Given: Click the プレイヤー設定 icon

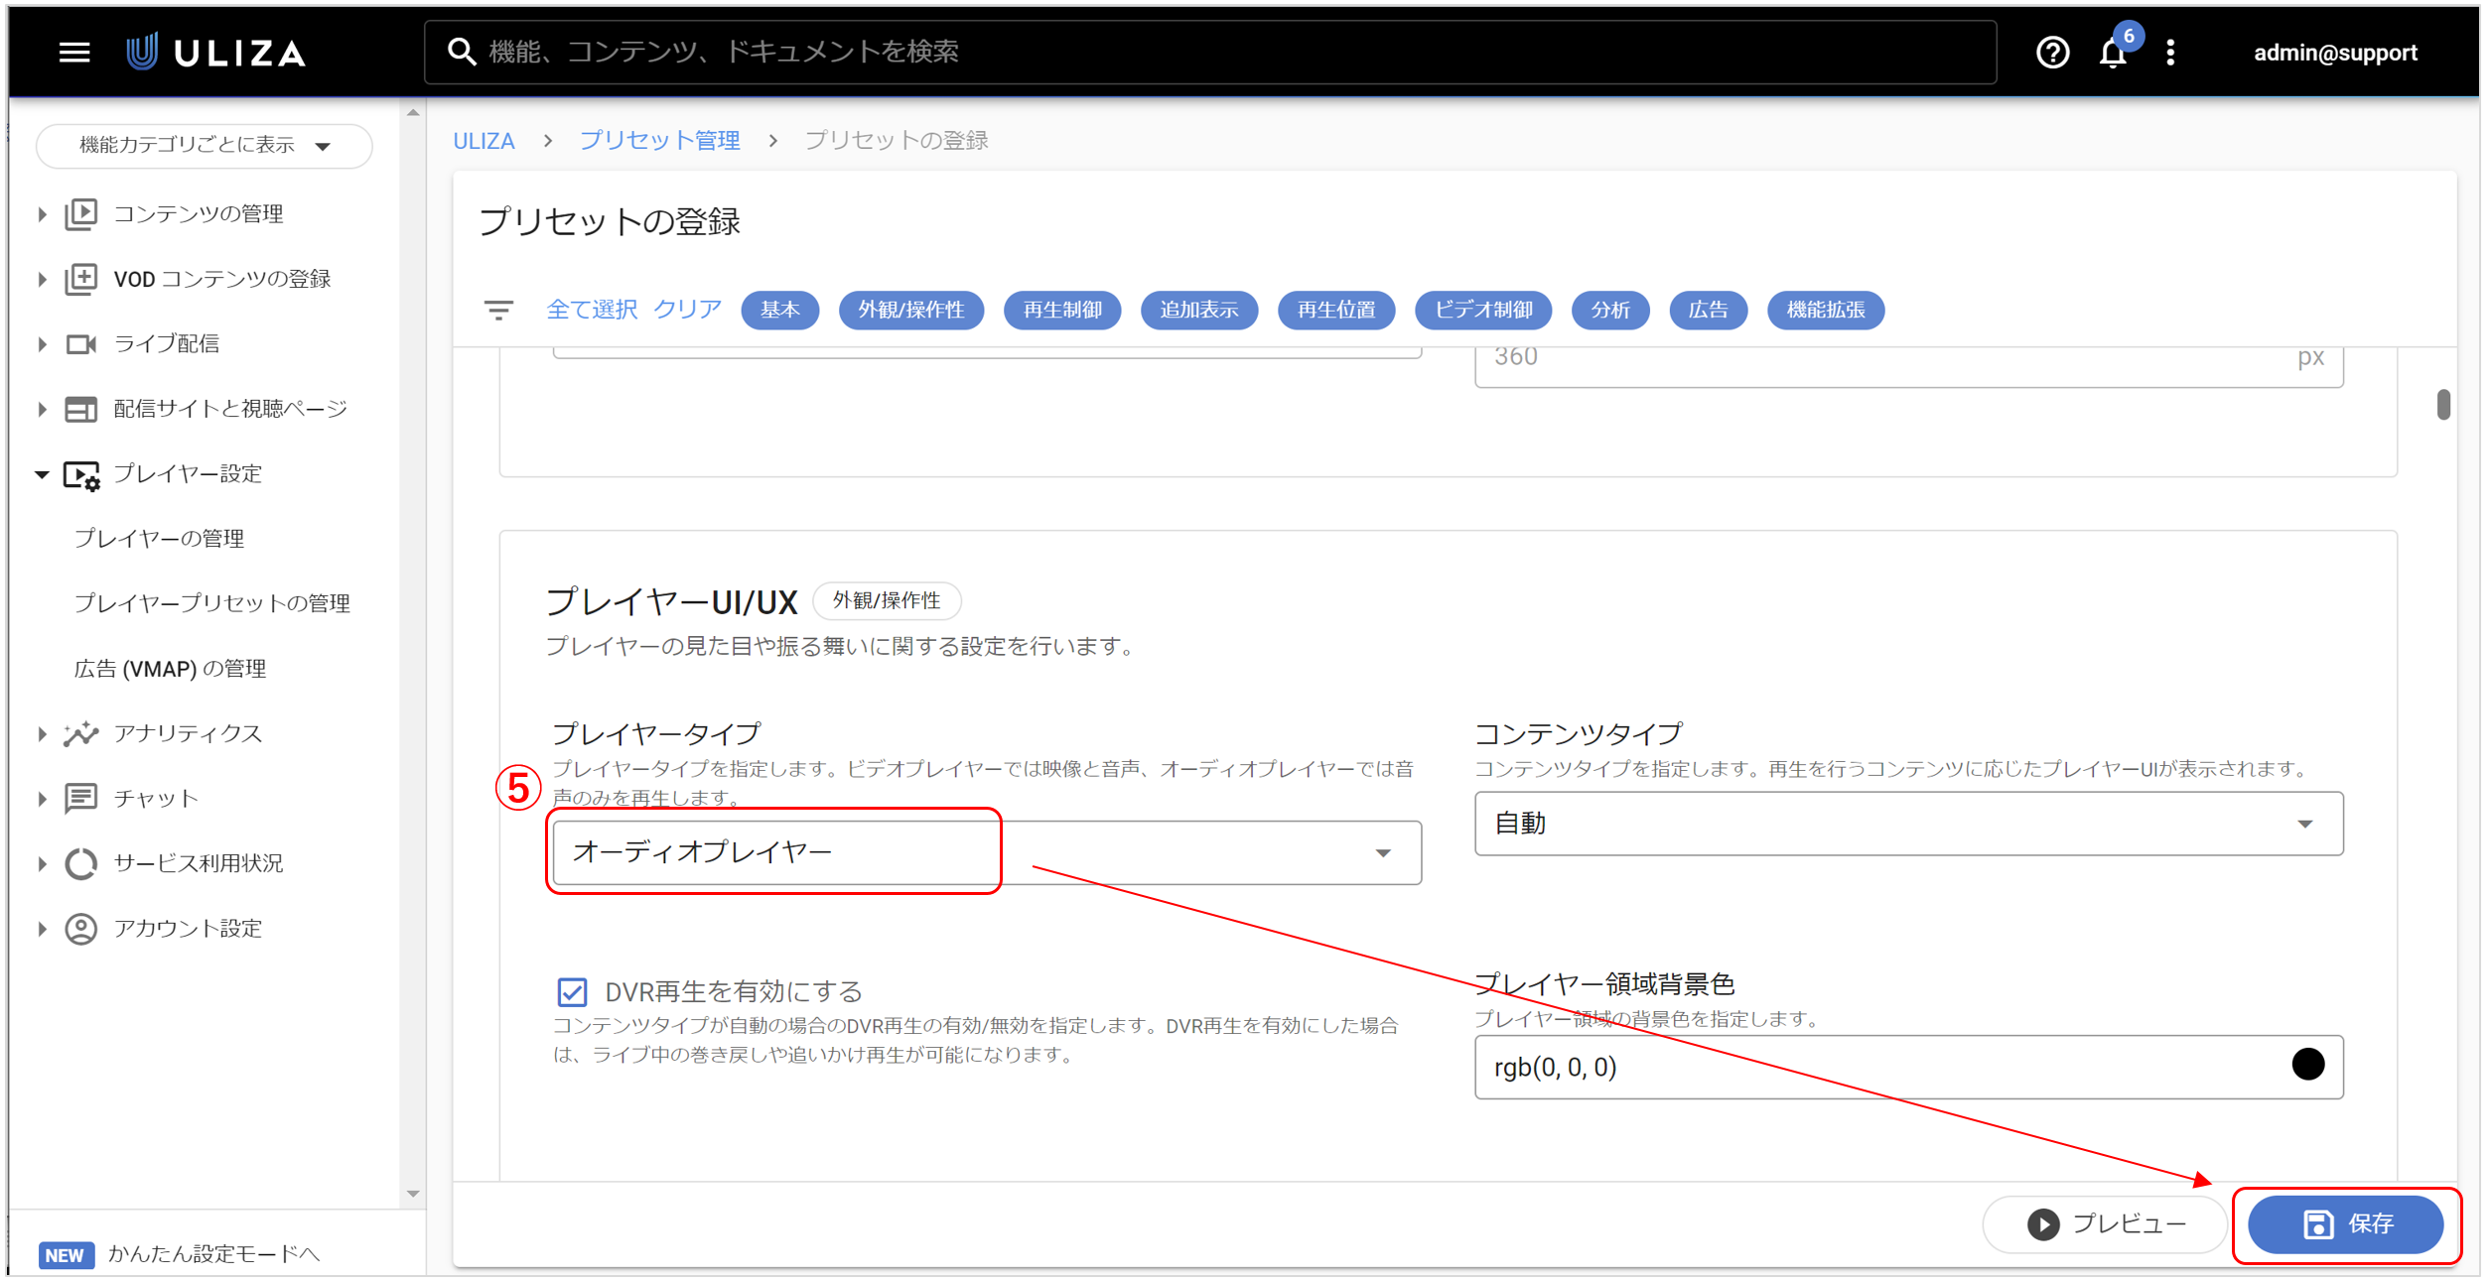Looking at the screenshot, I should (81, 475).
